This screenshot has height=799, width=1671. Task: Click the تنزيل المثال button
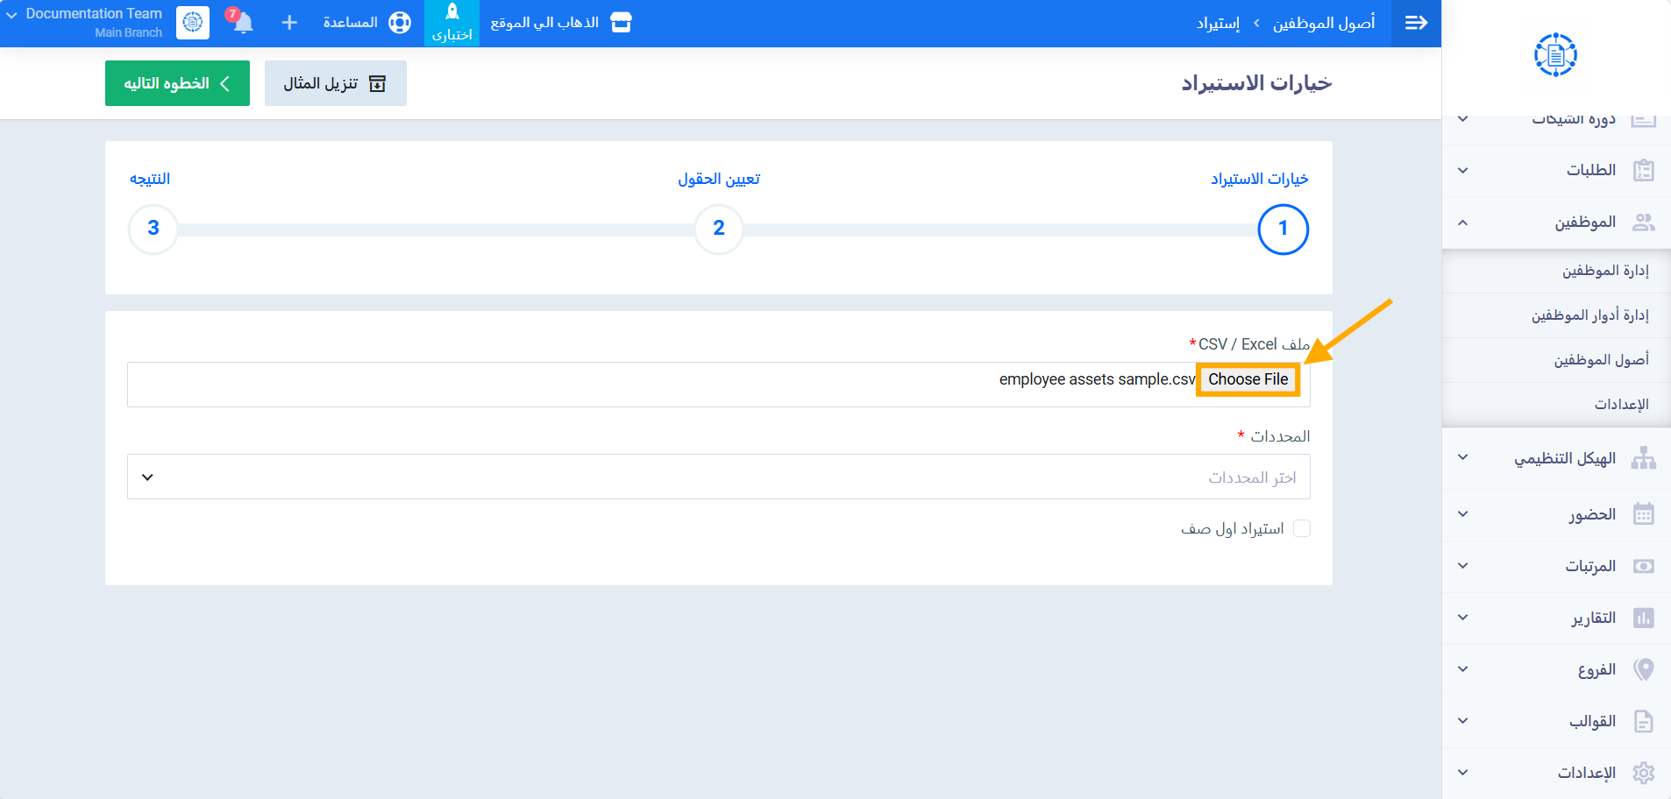[x=336, y=83]
